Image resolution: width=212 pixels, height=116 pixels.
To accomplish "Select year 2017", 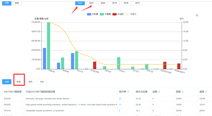I will [137, 3].
